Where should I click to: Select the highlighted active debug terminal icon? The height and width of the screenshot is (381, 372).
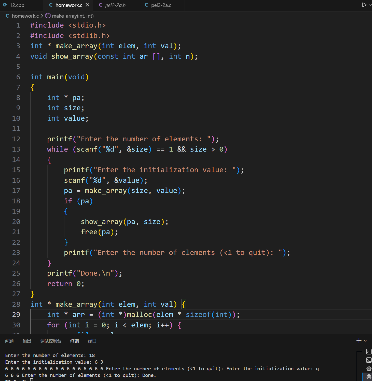point(369,377)
